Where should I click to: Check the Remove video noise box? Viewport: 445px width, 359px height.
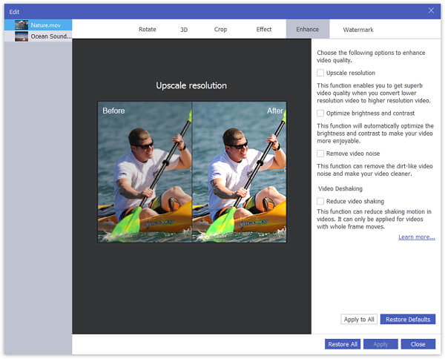tap(320, 154)
